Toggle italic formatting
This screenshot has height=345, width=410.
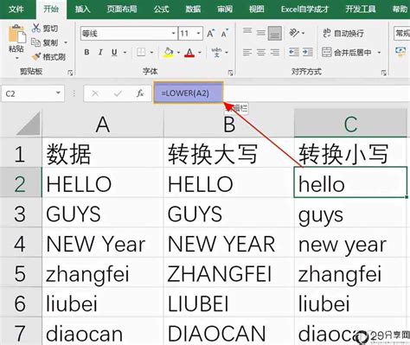[x=100, y=52]
